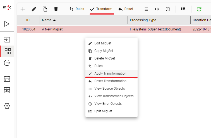Click the play arrow icon in sidebar
Image resolution: width=211 pixels, height=138 pixels.
pyautogui.click(x=7, y=24)
